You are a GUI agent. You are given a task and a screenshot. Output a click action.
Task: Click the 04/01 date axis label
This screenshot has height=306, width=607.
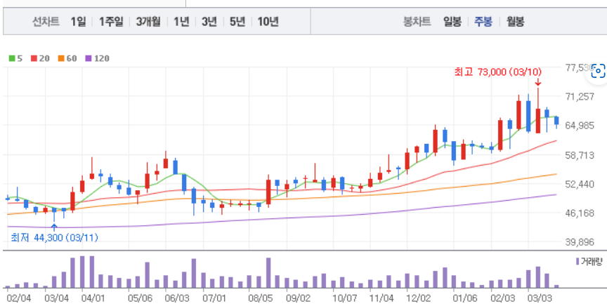coord(93,299)
